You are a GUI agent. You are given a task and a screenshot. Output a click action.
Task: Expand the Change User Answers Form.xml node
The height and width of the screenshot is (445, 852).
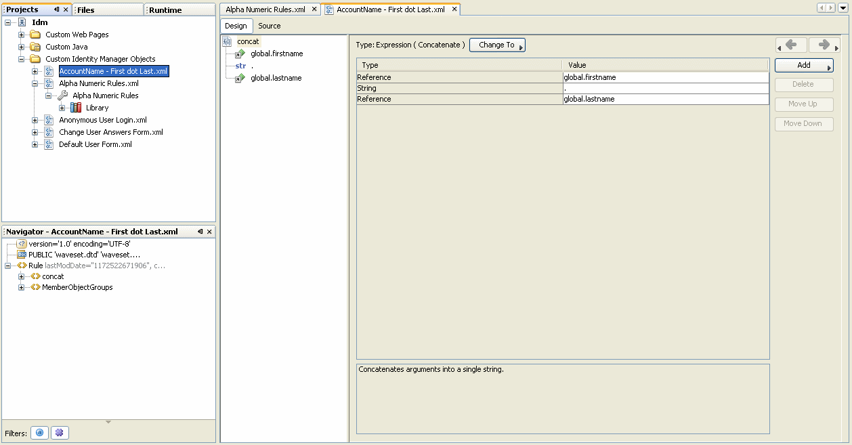[35, 132]
